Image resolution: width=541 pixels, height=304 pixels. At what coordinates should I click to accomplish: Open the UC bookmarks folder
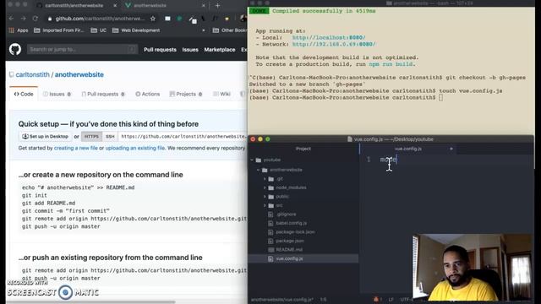(x=98, y=30)
